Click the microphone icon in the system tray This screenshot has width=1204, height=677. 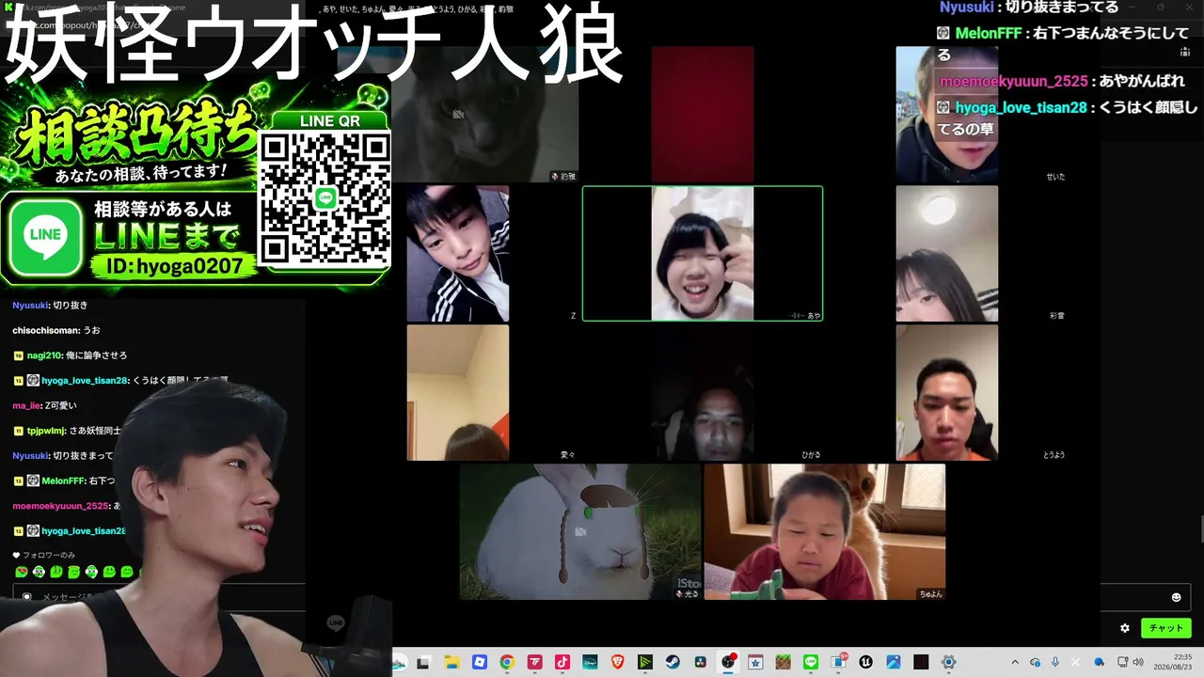point(1055,662)
